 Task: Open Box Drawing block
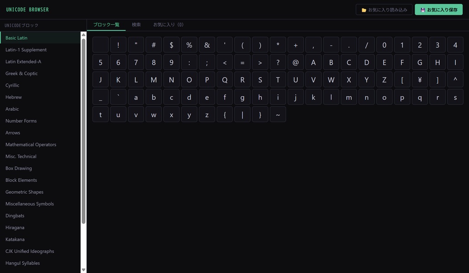pyautogui.click(x=40, y=169)
